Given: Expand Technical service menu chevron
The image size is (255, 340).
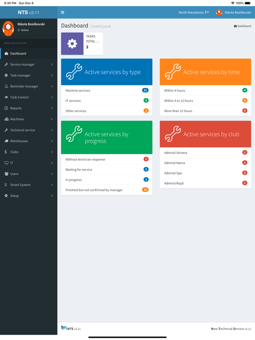Looking at the screenshot, I should 52,130.
